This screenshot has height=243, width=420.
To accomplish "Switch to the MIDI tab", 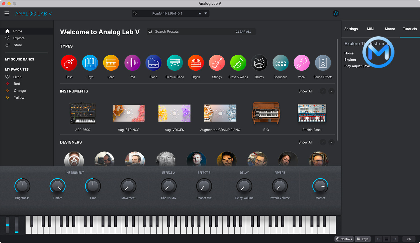I will pos(370,29).
